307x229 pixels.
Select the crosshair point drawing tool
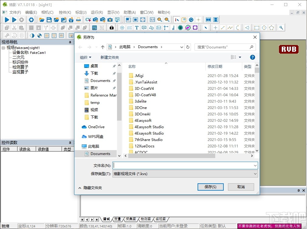(216, 28)
